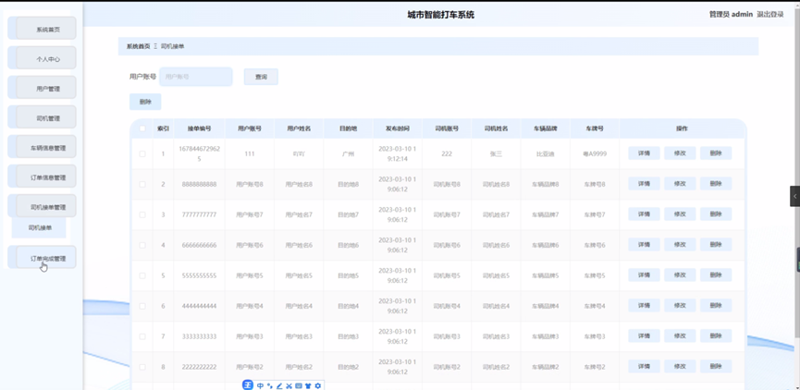Viewport: 800px width, 390px height.
Task: Open 详情 for row with 张三
Action: [x=644, y=153]
